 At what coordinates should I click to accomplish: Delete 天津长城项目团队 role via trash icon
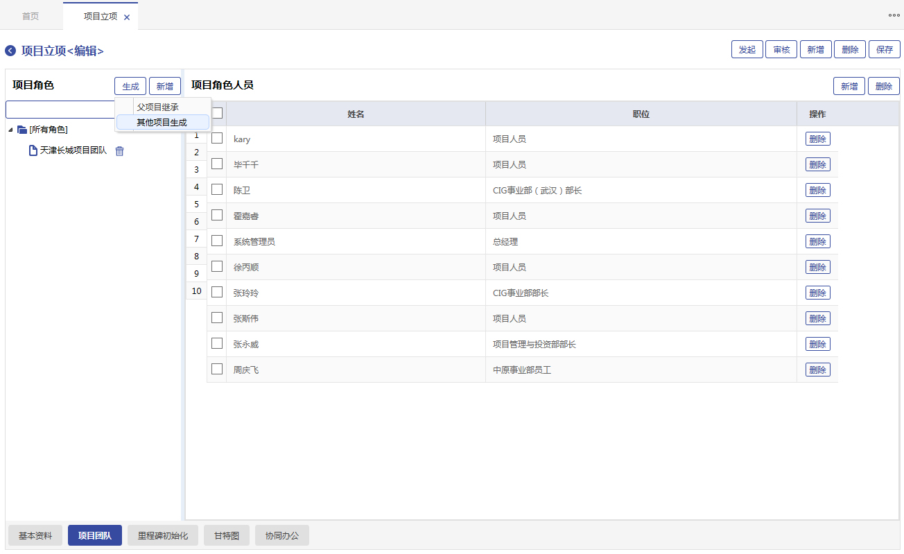pyautogui.click(x=119, y=151)
